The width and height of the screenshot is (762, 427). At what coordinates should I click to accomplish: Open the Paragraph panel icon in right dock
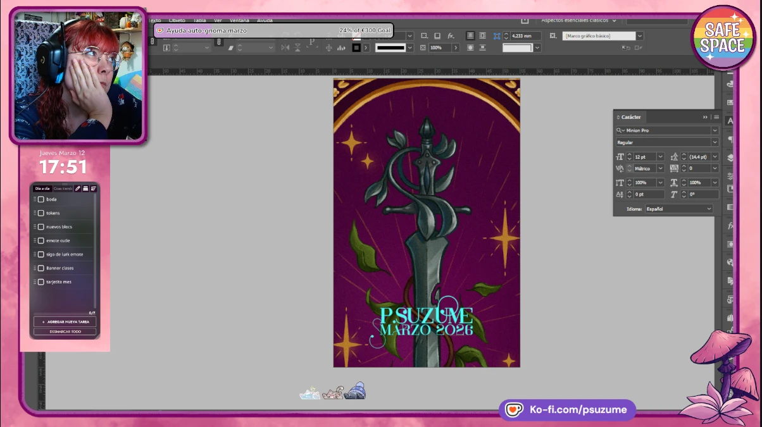tap(730, 139)
